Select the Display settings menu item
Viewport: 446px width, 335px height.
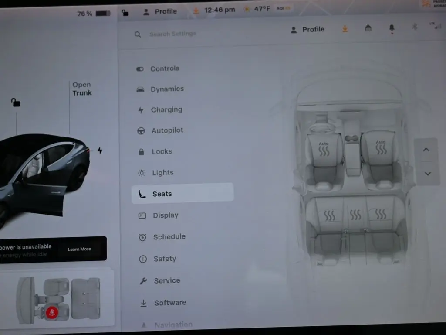click(166, 215)
